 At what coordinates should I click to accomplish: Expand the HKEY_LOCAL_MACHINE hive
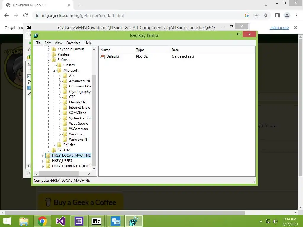[x=43, y=155]
